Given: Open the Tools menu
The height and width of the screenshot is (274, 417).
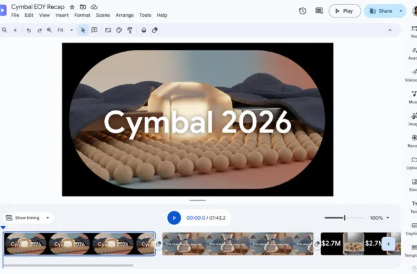Looking at the screenshot, I should coord(145,15).
